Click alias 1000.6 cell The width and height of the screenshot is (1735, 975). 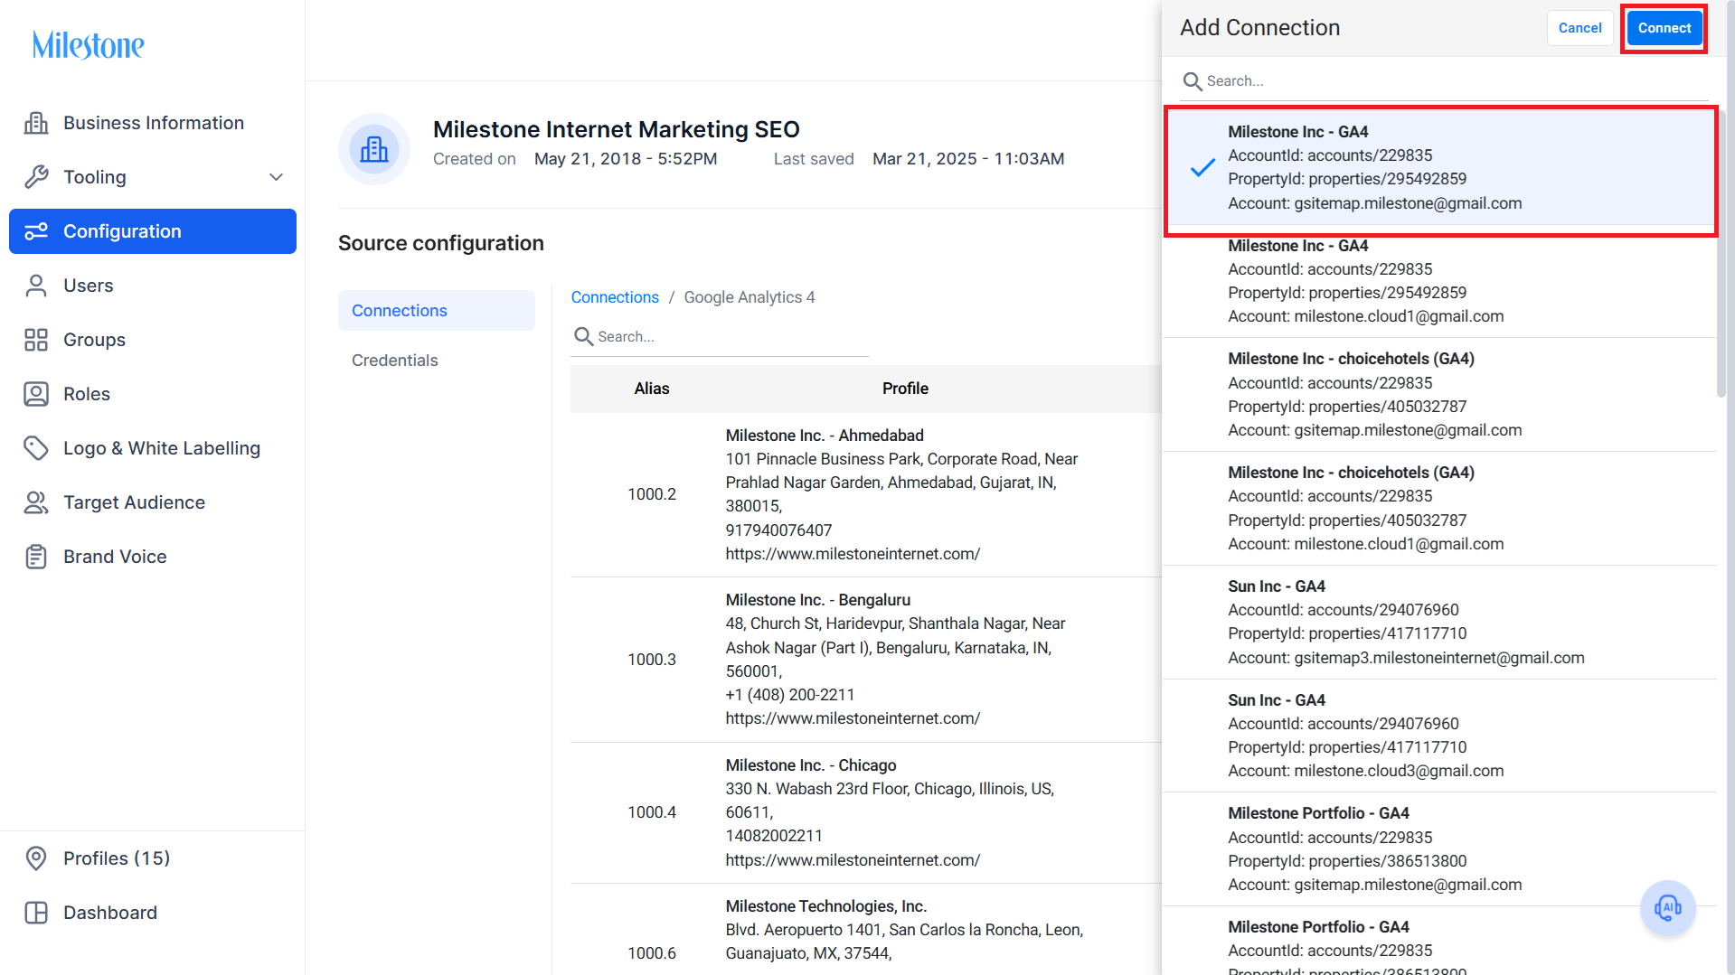[x=652, y=953]
